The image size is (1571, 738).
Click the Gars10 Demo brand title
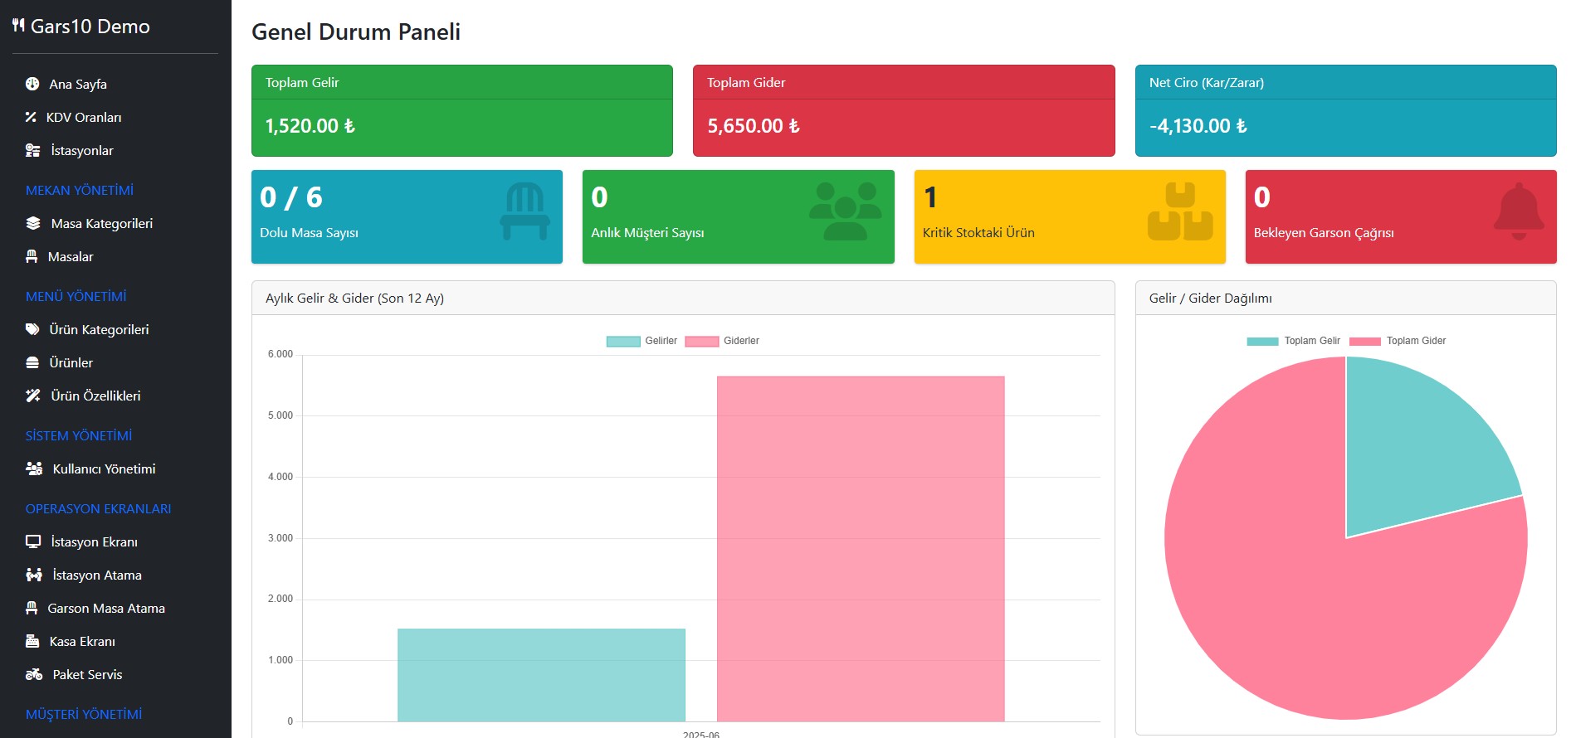[x=90, y=27]
